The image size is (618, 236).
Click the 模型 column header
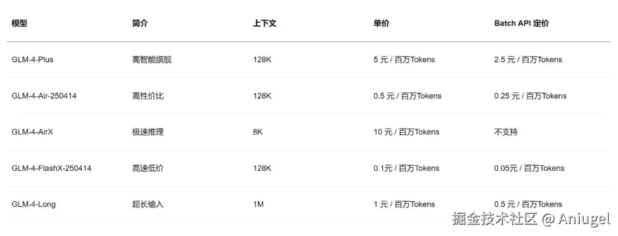[x=19, y=23]
